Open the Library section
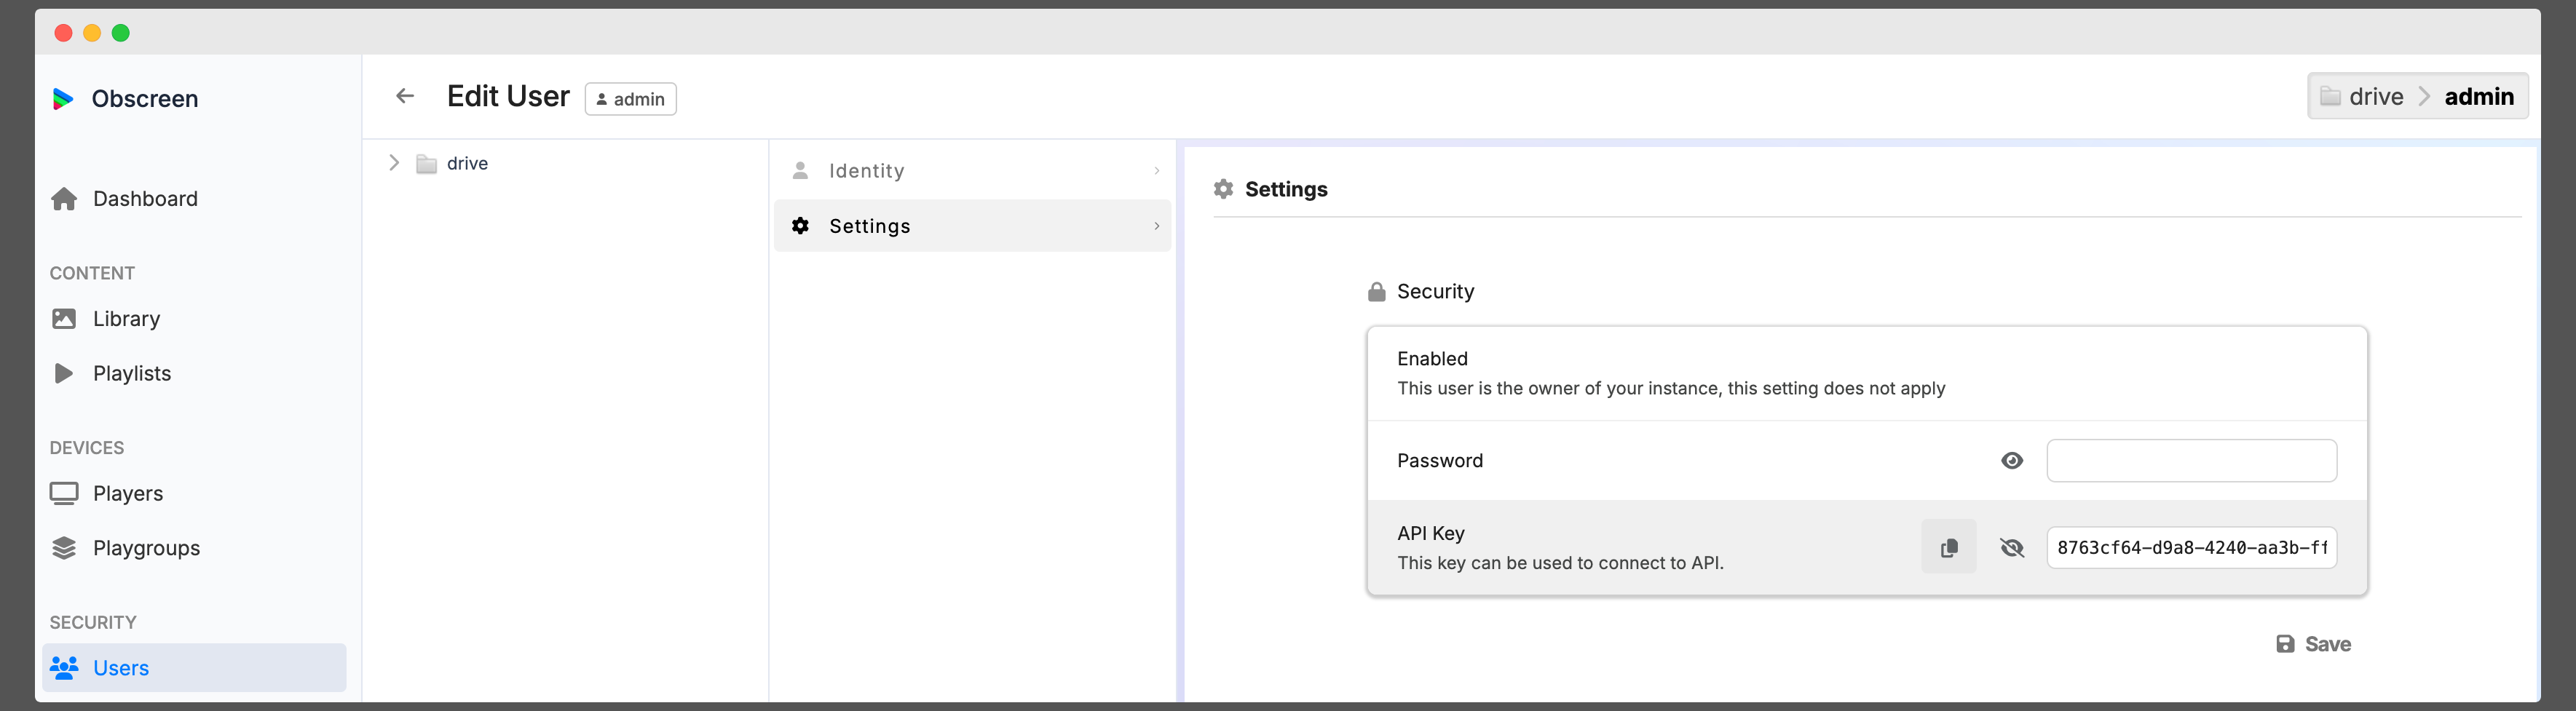Image resolution: width=2576 pixels, height=711 pixels. pos(126,319)
